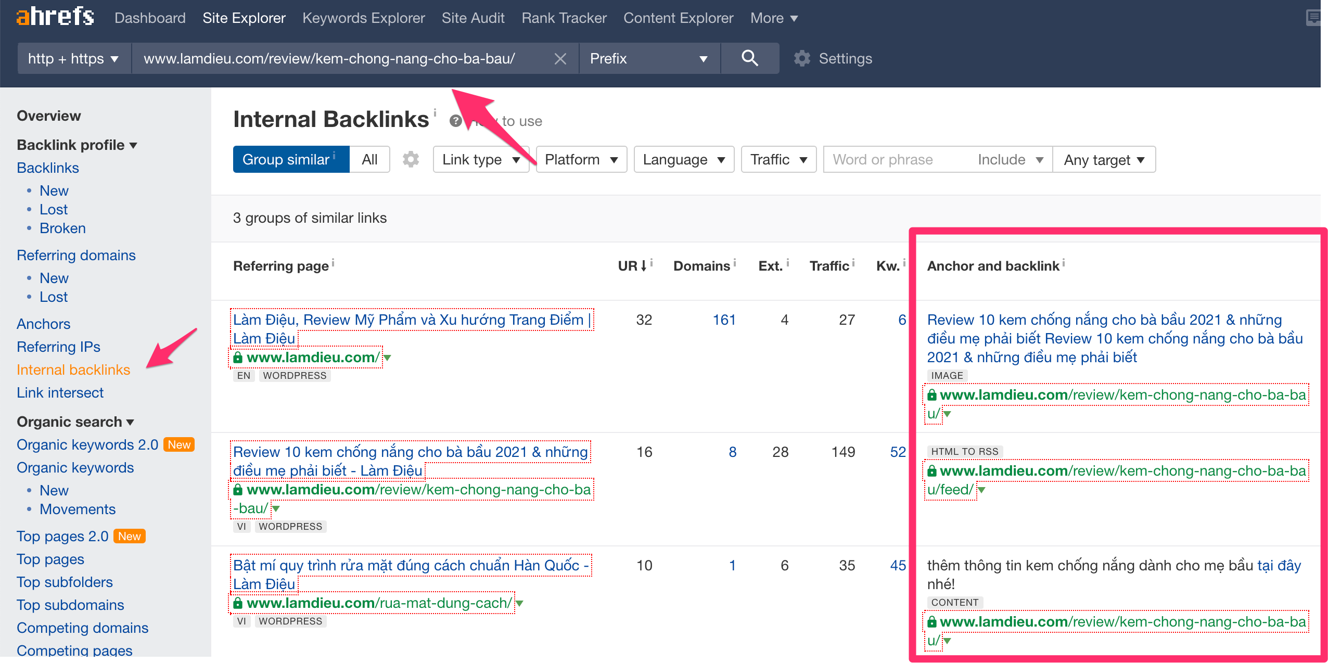This screenshot has width=1328, height=663.
Task: Open Site Explorer tab
Action: [x=244, y=18]
